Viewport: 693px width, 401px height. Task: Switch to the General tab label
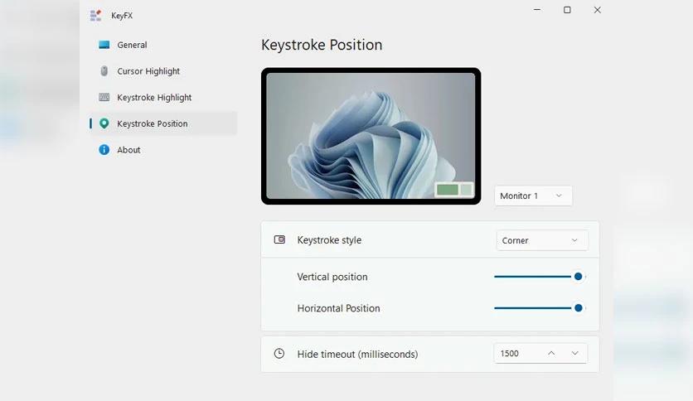click(x=132, y=45)
